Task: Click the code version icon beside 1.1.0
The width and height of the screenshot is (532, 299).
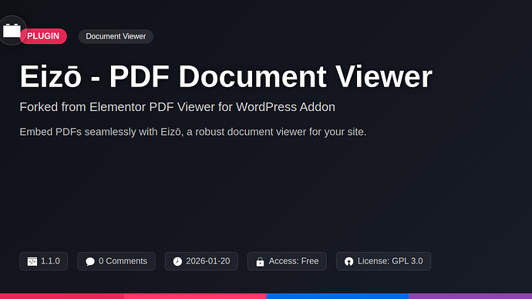Action: 32,261
